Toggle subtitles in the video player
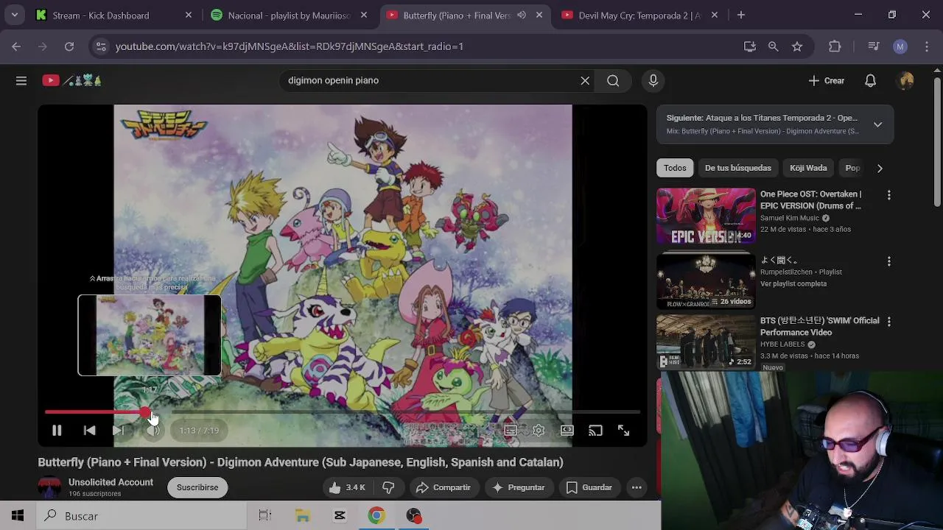943x530 pixels. (x=510, y=431)
